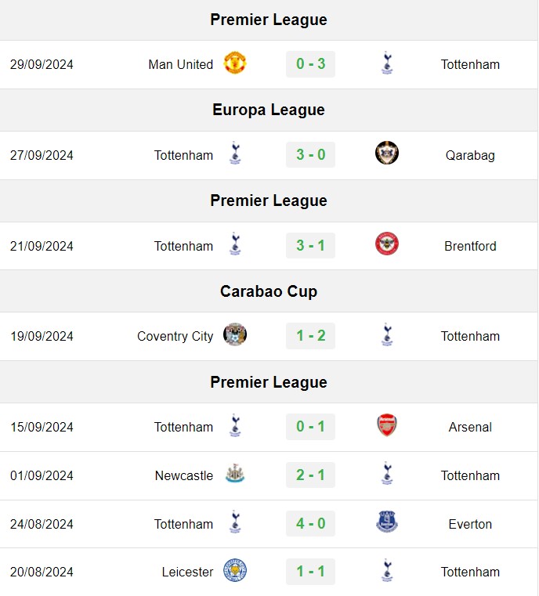The height and width of the screenshot is (596, 539).
Task: Click the date 01/09/2024 row
Action: pyautogui.click(x=269, y=476)
